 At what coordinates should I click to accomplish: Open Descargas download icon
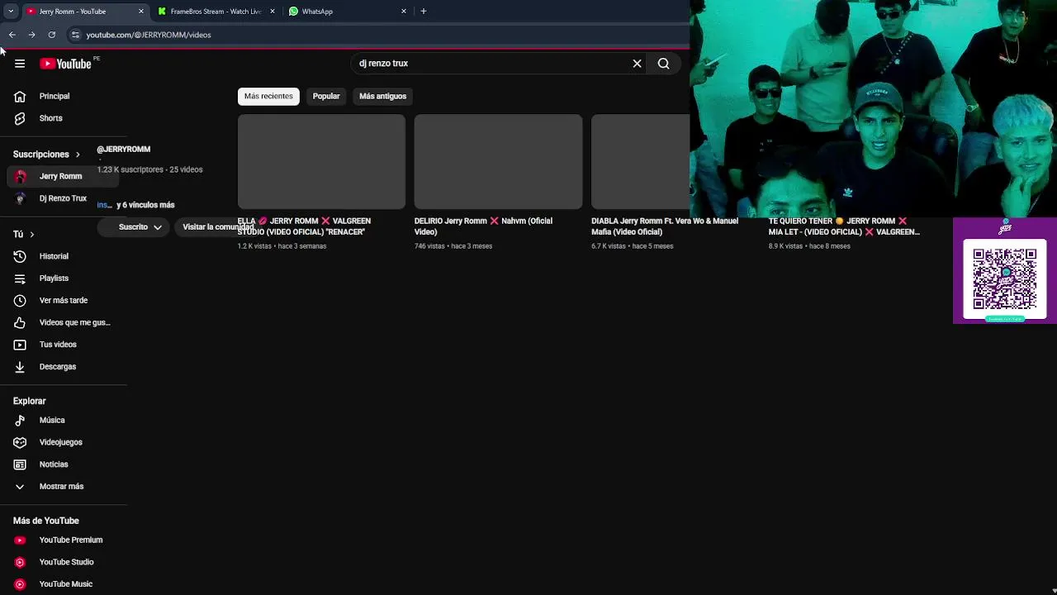point(20,367)
